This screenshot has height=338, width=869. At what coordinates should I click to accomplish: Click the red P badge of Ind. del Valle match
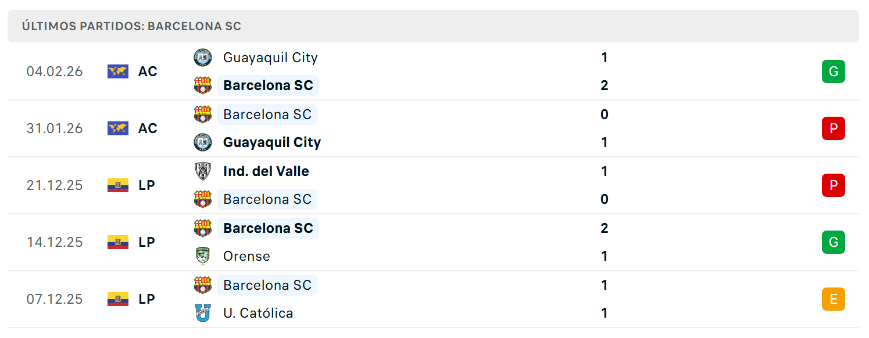click(x=833, y=185)
